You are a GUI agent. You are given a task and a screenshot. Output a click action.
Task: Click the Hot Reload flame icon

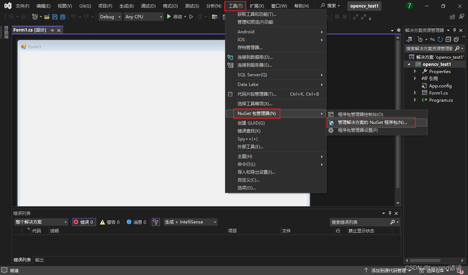pyautogui.click(x=200, y=17)
